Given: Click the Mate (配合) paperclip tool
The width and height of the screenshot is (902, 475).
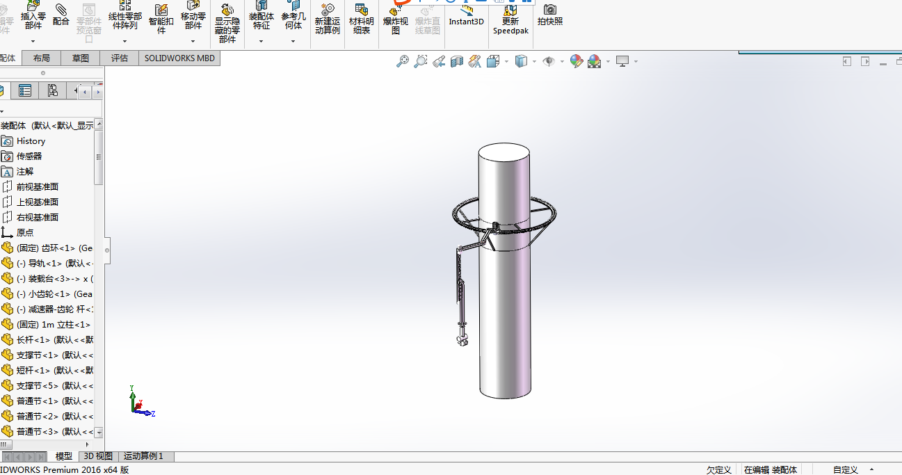Looking at the screenshot, I should pyautogui.click(x=61, y=15).
